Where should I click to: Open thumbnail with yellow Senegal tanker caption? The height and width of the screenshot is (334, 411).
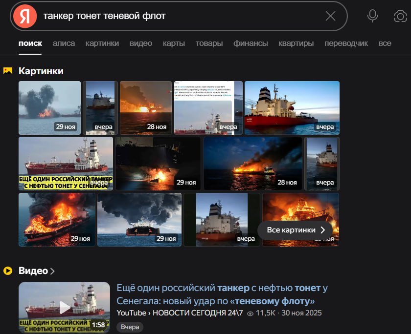66,163
